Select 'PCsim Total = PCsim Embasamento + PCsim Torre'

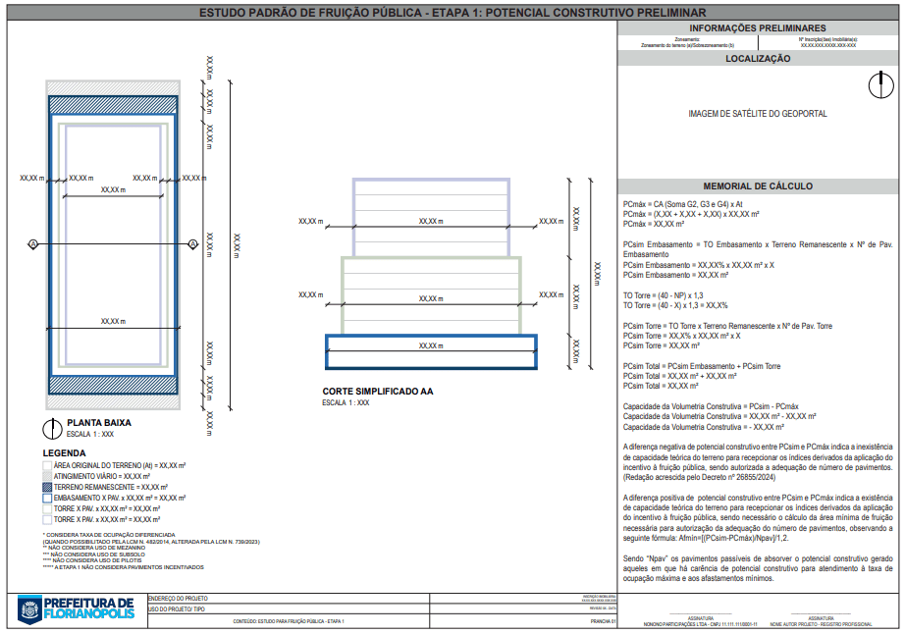tap(702, 366)
